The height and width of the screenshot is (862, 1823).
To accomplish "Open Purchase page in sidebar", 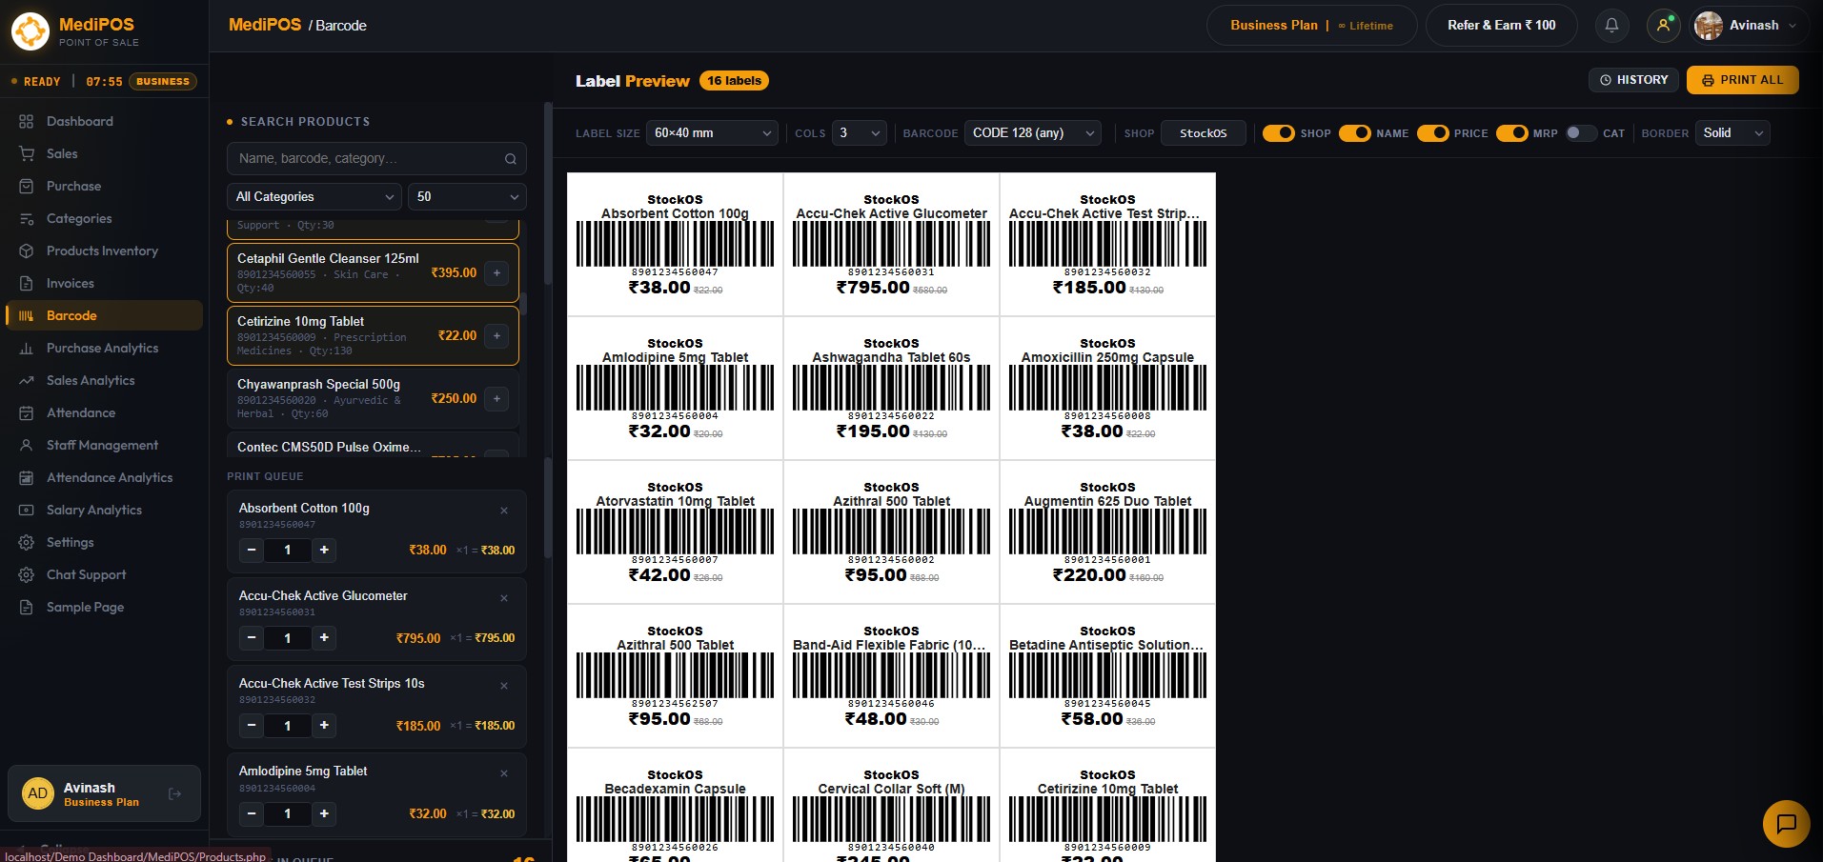I will (x=105, y=186).
